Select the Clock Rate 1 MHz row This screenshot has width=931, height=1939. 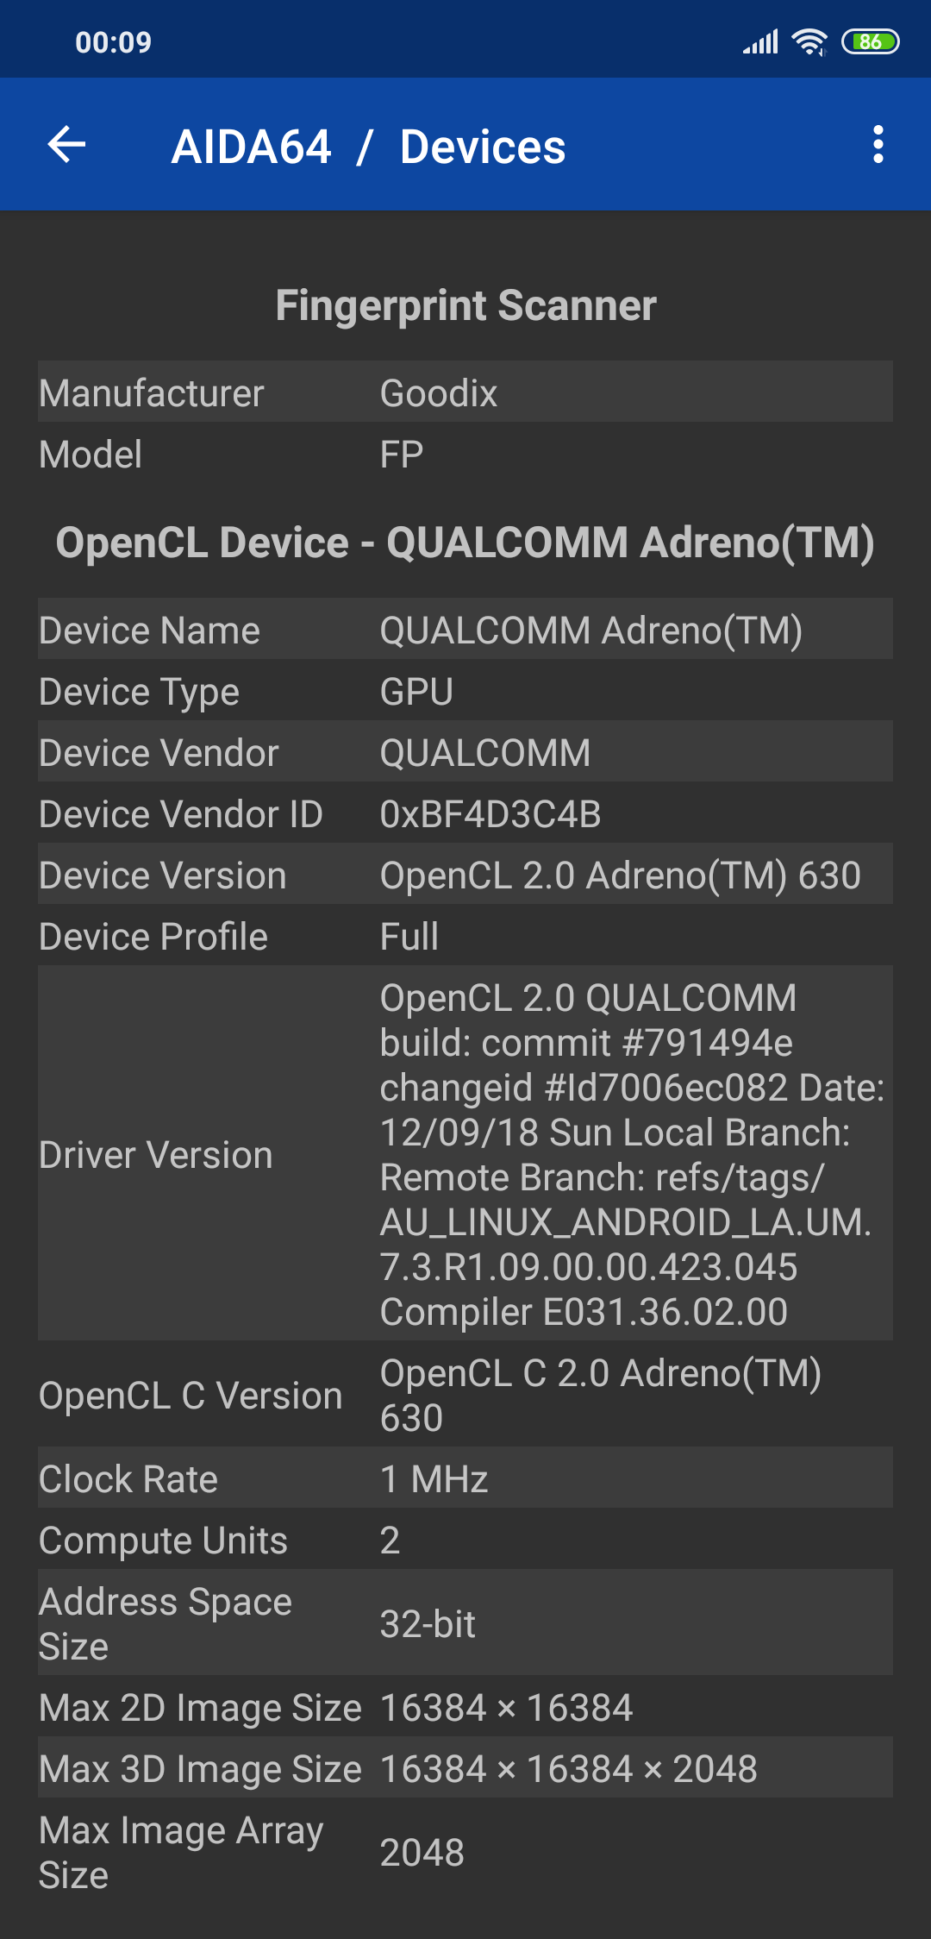pyautogui.click(x=465, y=1478)
